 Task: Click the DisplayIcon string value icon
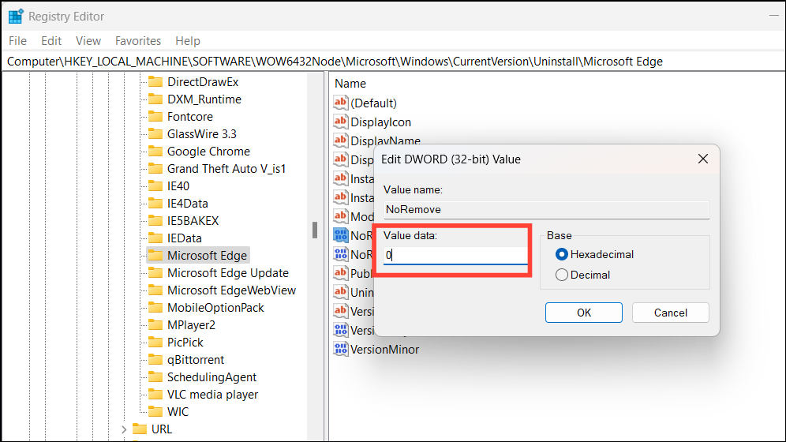[x=340, y=122]
